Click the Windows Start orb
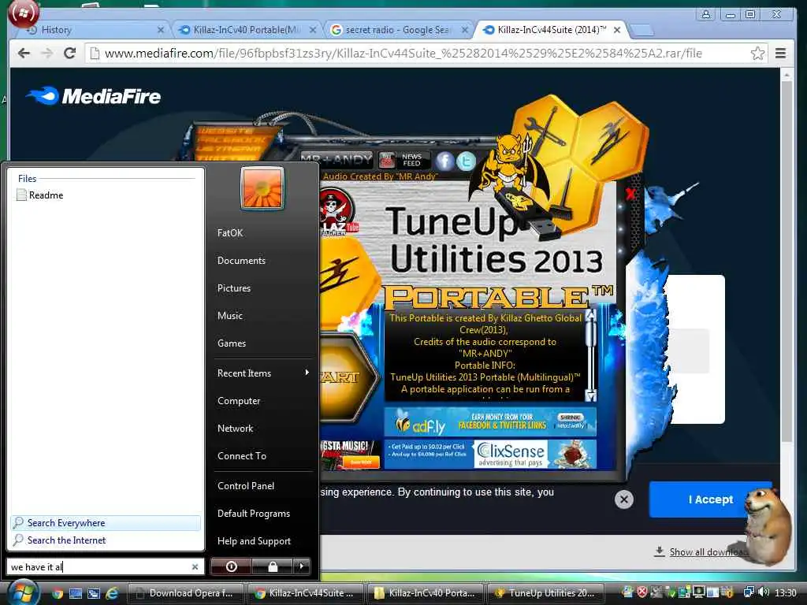Viewport: 807px width, 605px height. pos(23,592)
